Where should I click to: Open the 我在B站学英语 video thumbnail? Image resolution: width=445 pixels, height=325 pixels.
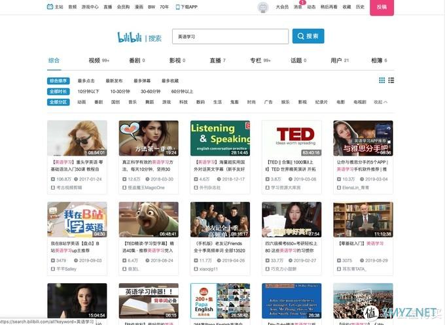click(77, 220)
